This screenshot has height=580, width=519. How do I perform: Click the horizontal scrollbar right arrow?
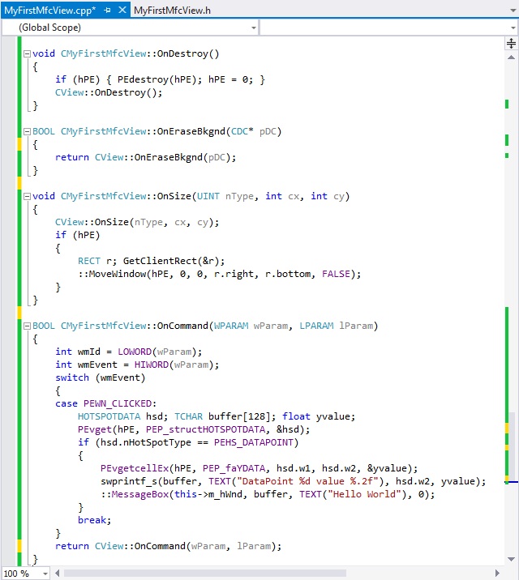(x=497, y=574)
